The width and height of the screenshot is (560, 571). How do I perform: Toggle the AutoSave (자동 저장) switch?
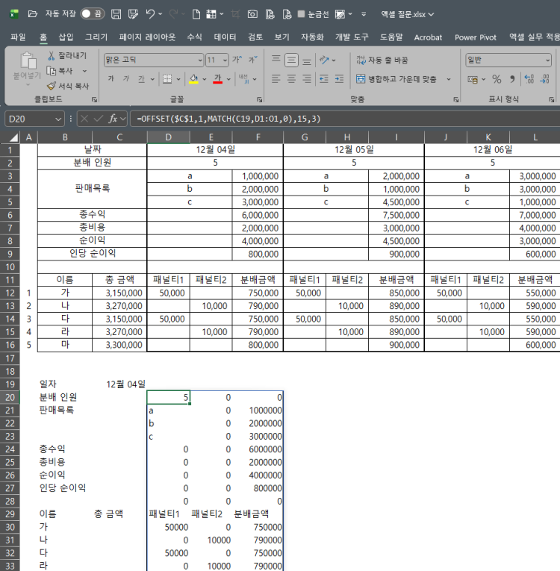coord(92,14)
